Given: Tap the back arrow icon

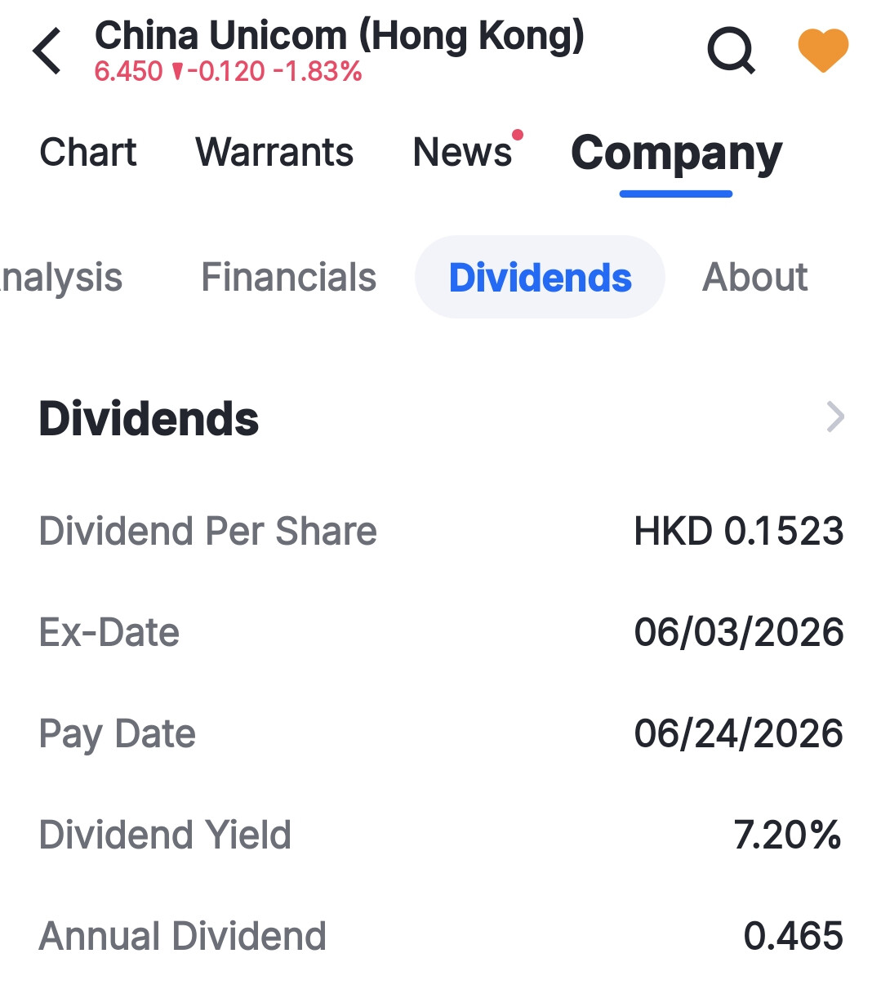Looking at the screenshot, I should (x=47, y=51).
